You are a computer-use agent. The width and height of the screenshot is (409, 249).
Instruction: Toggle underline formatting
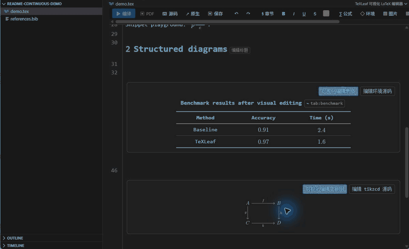(304, 14)
